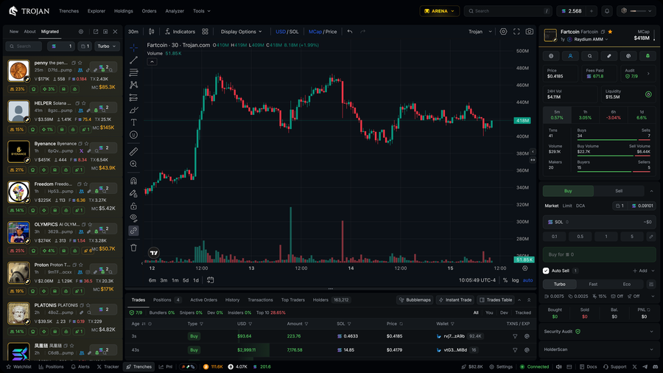Screen dimensions: 663x373
Task: Open the Trenches menu item
Action: point(69,11)
